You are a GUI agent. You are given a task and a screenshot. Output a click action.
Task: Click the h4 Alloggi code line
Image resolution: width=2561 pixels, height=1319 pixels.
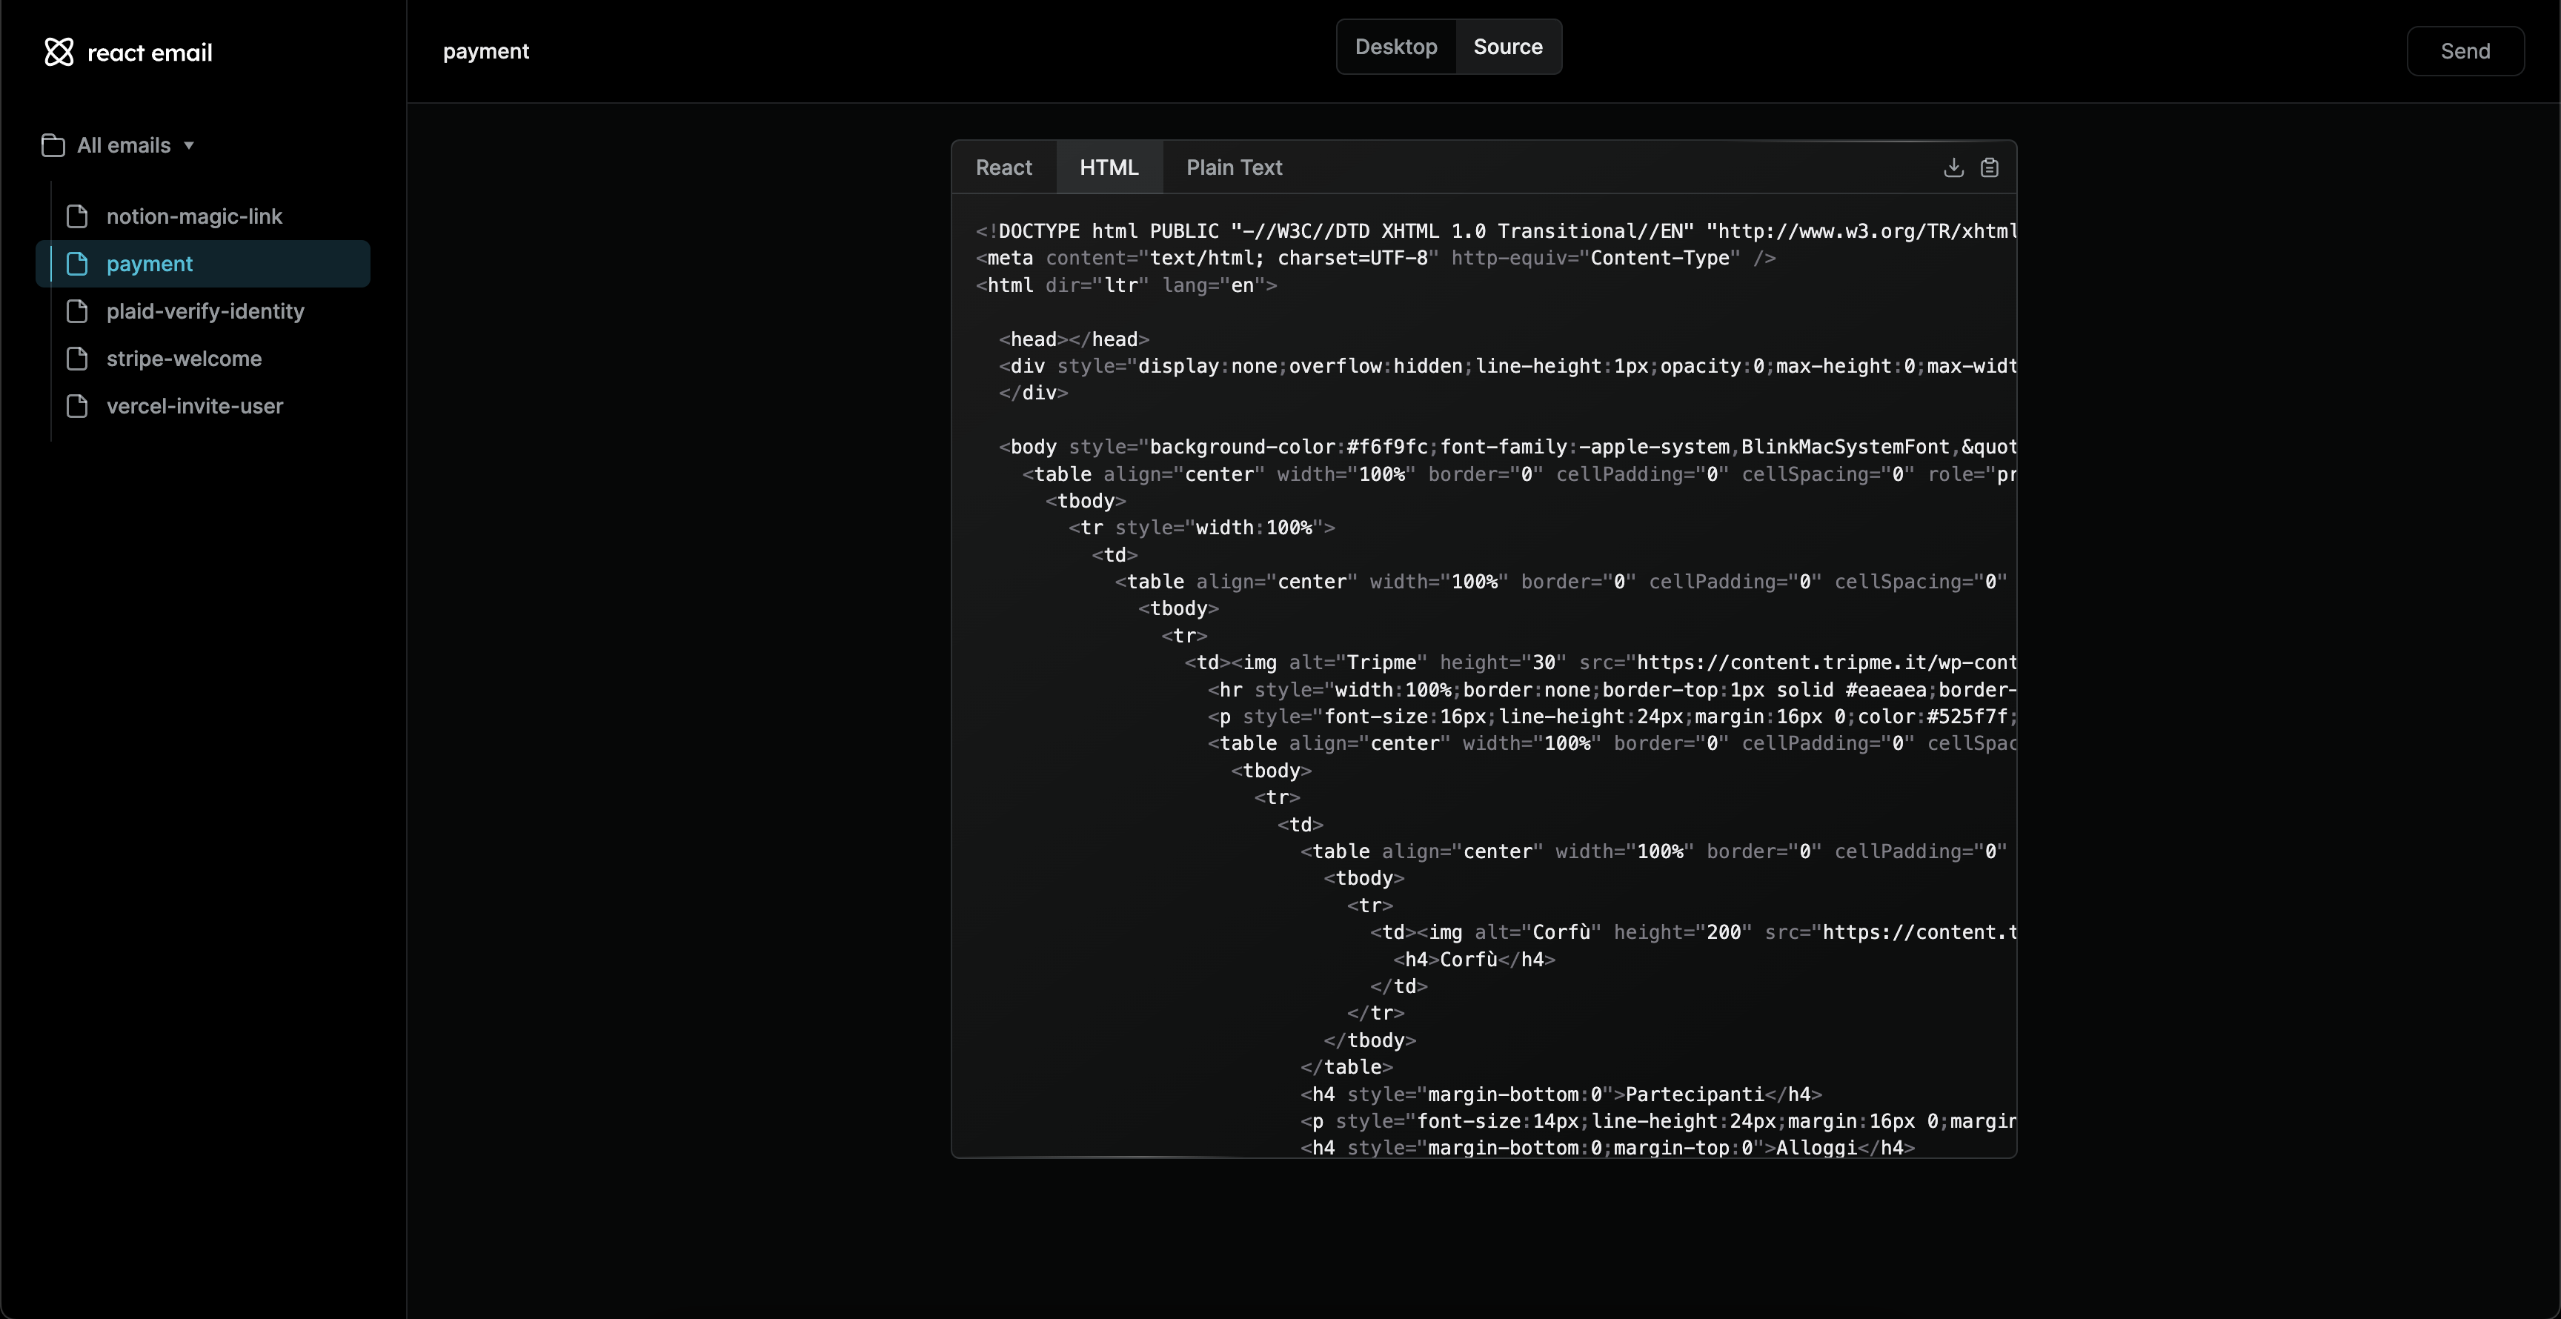(1607, 1148)
